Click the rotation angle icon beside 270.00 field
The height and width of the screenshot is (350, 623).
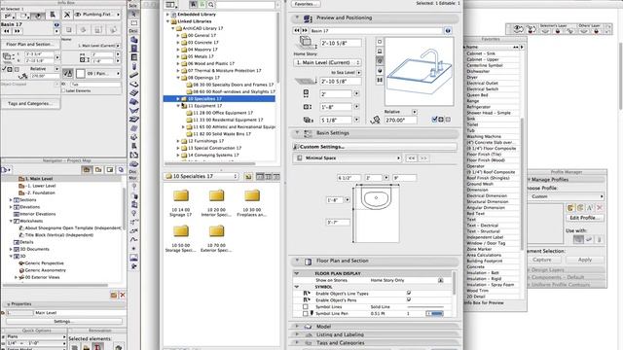pos(375,120)
